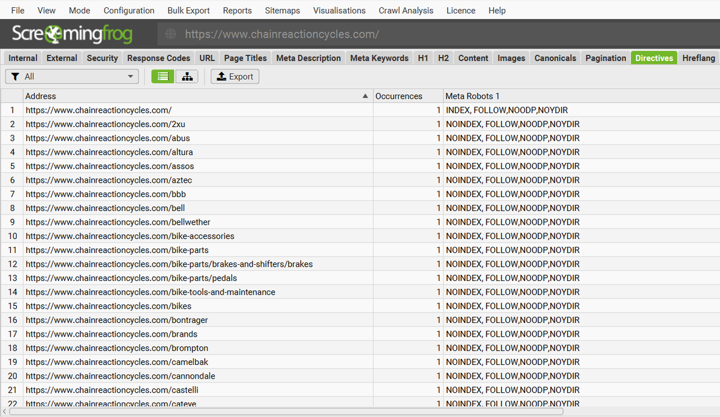Screen dimensions: 720x417
Task: Switch to list view icon
Action: tap(163, 77)
